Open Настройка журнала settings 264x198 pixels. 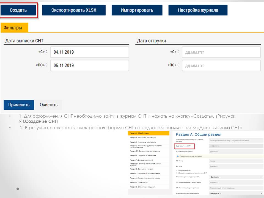[x=198, y=10]
